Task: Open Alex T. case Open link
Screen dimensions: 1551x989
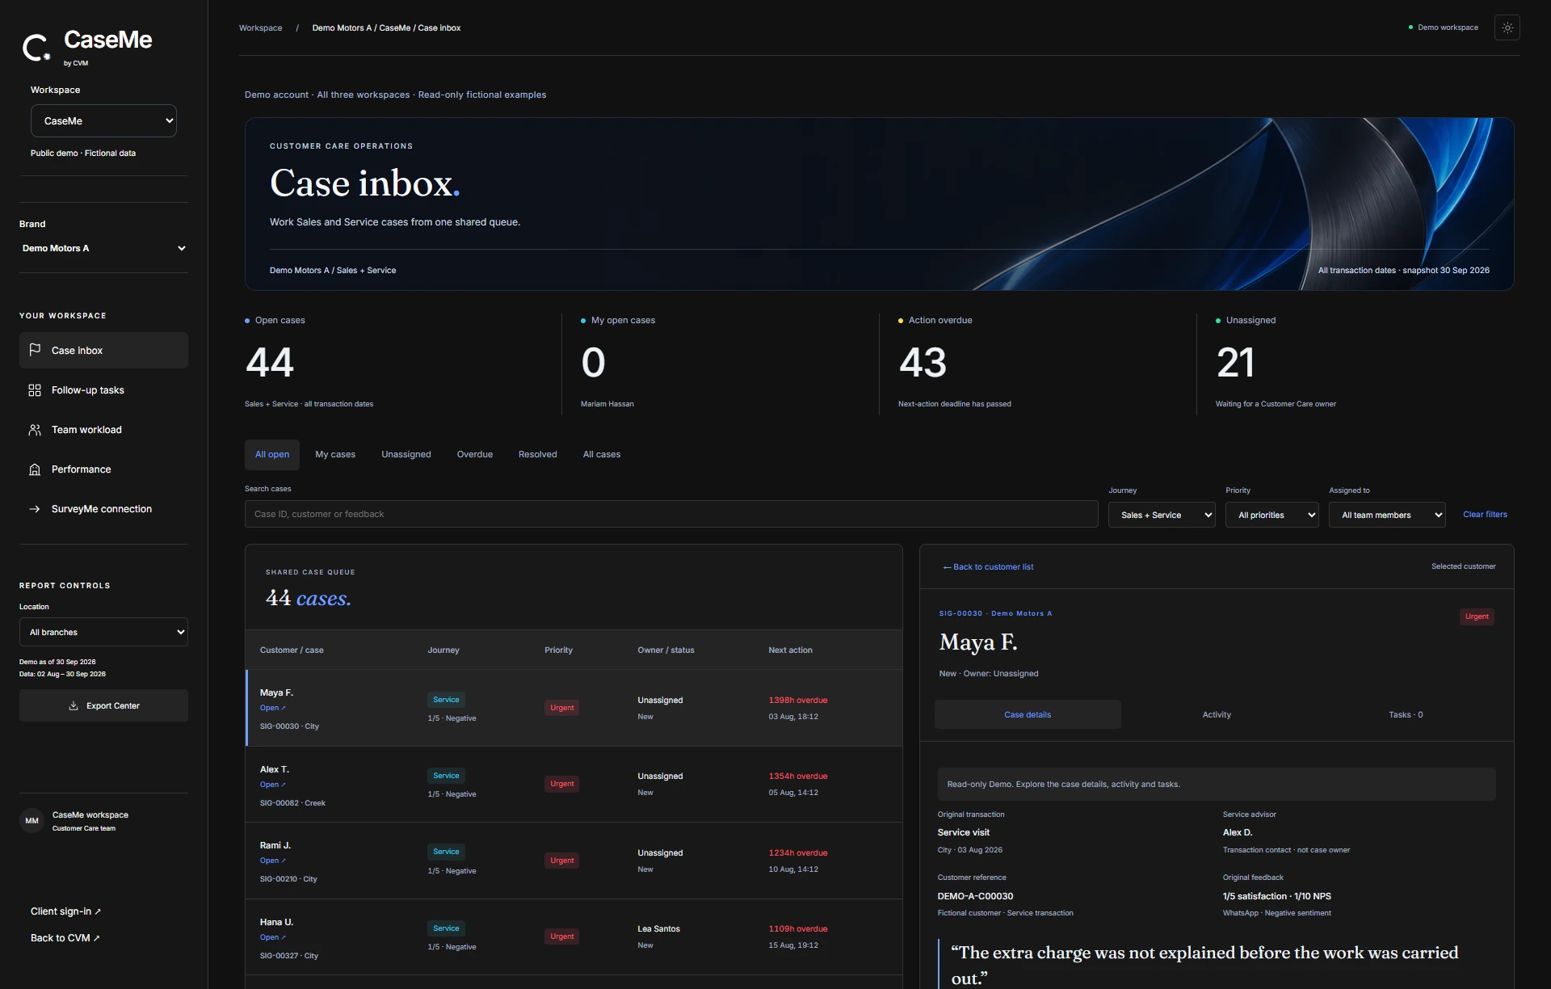Action: (272, 785)
